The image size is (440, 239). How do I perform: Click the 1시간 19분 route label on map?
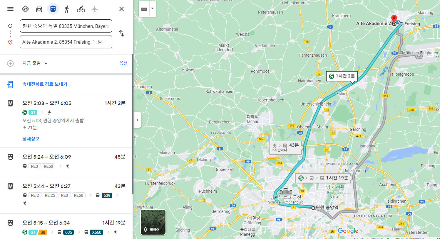tap(323, 178)
